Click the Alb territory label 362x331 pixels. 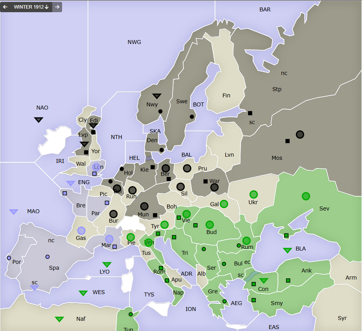click(x=201, y=274)
